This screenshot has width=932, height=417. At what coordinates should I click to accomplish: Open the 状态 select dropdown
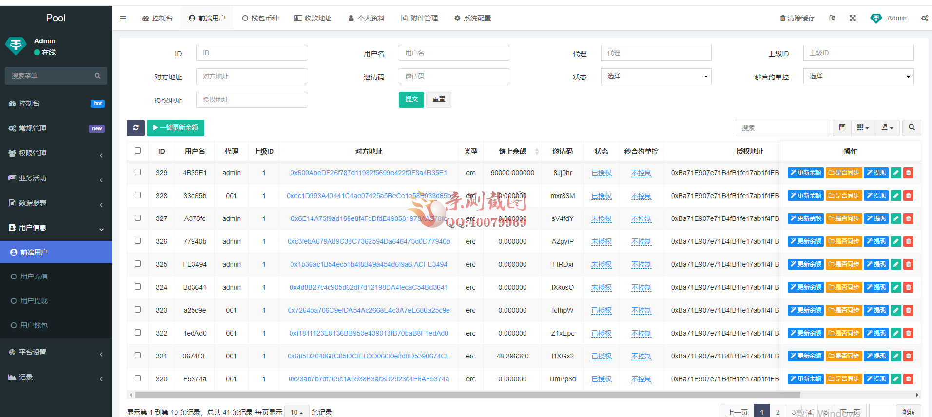pyautogui.click(x=656, y=76)
